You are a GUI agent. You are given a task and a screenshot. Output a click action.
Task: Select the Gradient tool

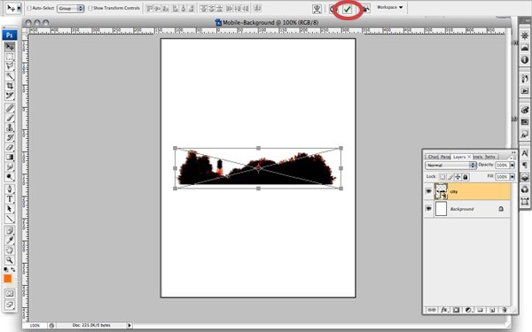[10, 158]
